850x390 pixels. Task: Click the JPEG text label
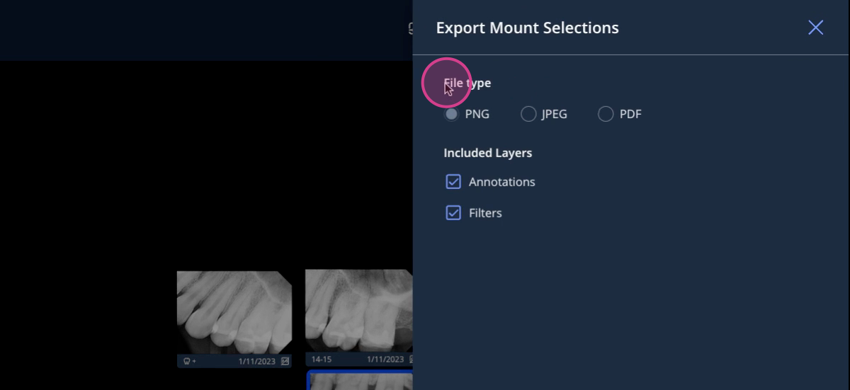pos(555,114)
